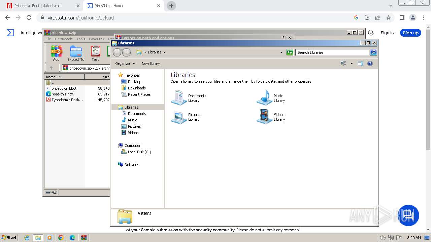Open a new Chrome tab

tap(171, 6)
